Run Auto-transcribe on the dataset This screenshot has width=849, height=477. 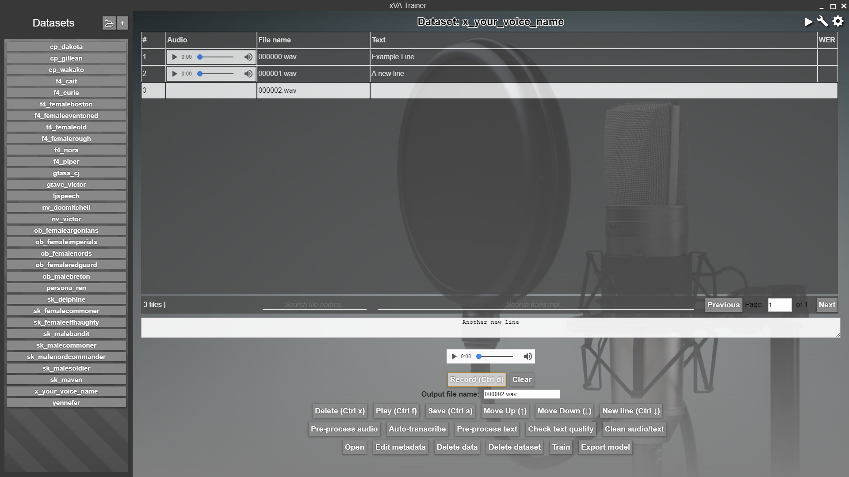(x=417, y=429)
